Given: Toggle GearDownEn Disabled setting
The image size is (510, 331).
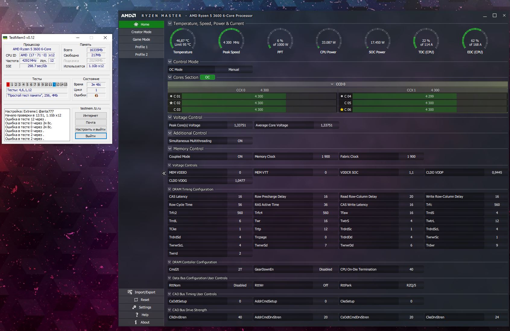Looking at the screenshot, I should [326, 269].
